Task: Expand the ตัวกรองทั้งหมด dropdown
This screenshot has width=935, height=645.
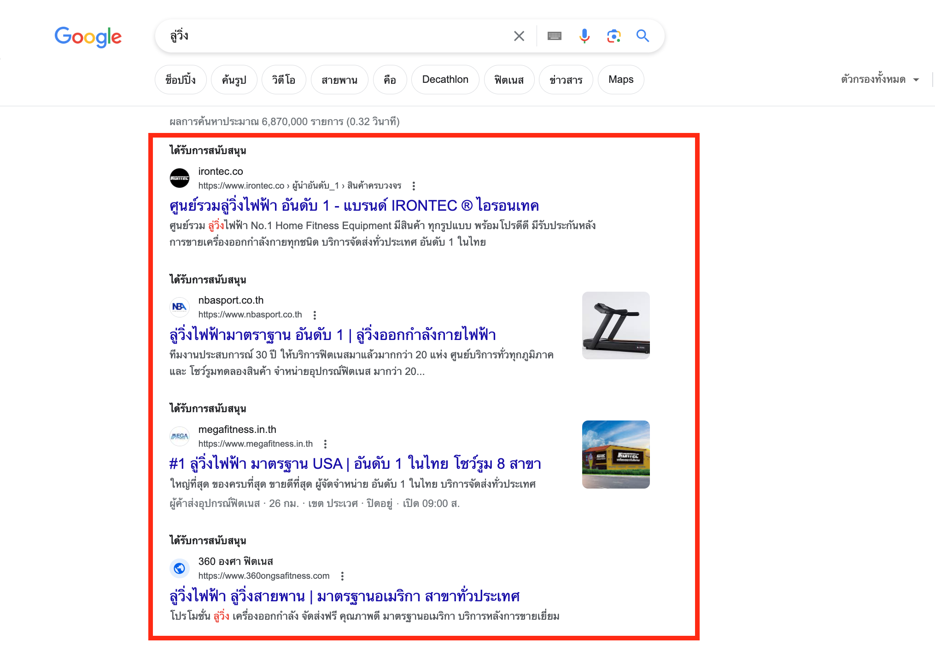Action: click(880, 79)
